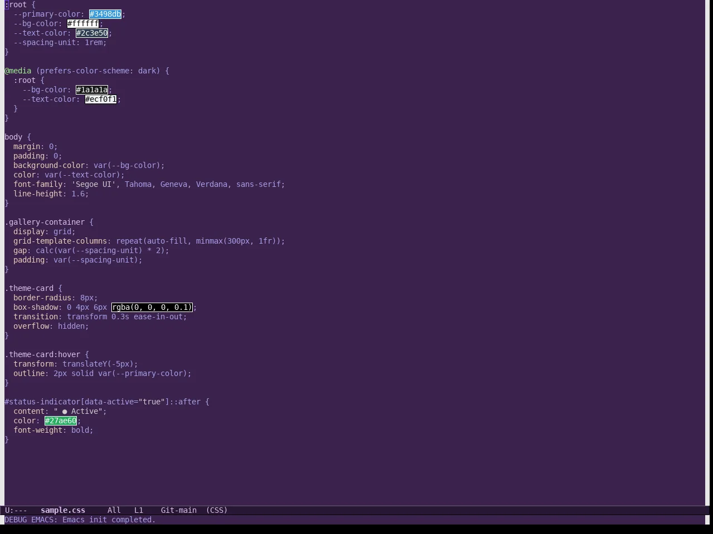
Task: Click the 'body {' selector line
Action: click(x=18, y=137)
